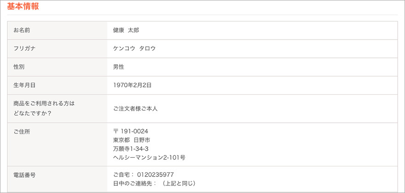Select the 商品をご利用される方は question label

44,103
